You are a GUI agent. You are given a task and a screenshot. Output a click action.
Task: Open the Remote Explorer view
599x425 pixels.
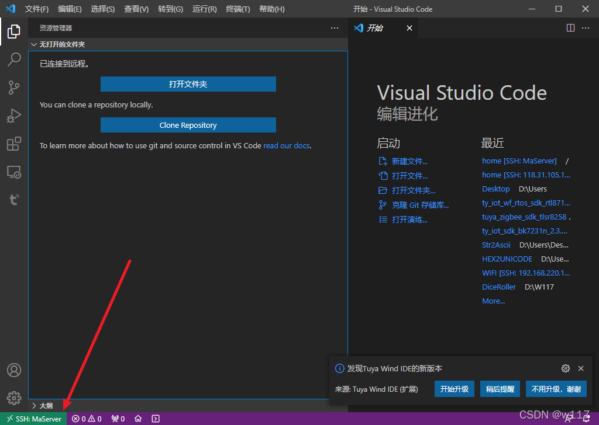pos(14,172)
